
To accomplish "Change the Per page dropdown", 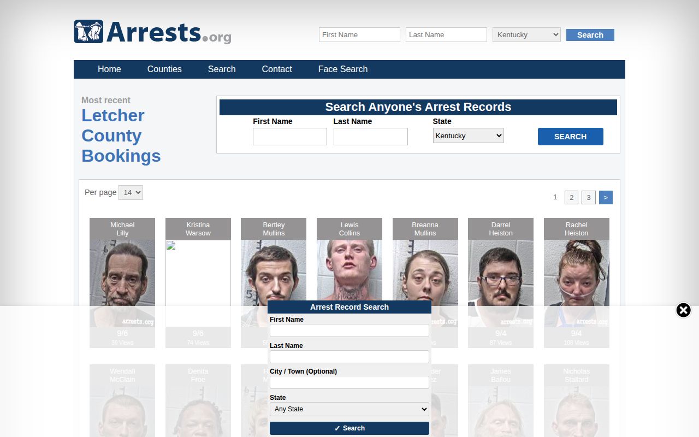I will [131, 192].
